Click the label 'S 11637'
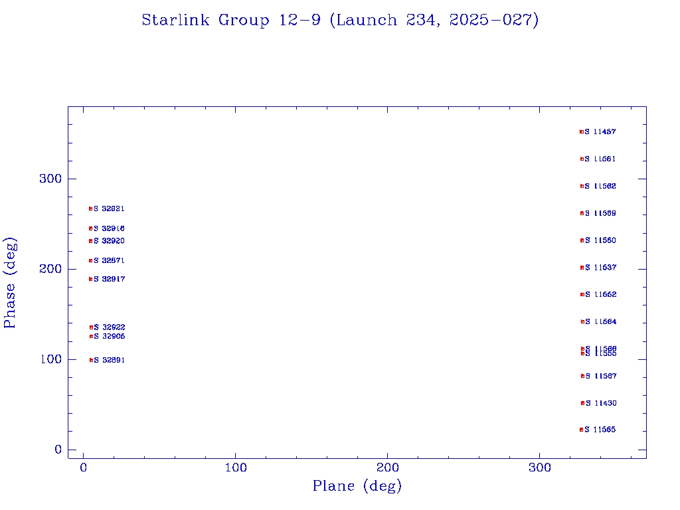 pos(600,268)
